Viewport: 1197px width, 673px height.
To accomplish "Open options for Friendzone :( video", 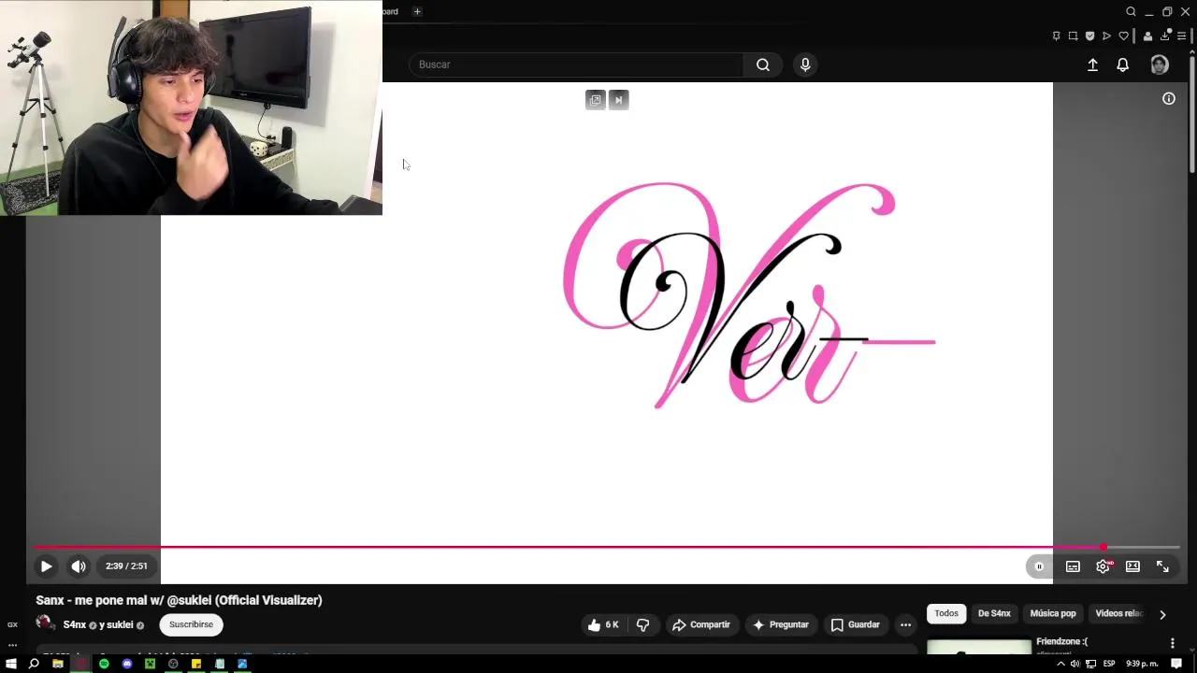I will (x=1172, y=643).
